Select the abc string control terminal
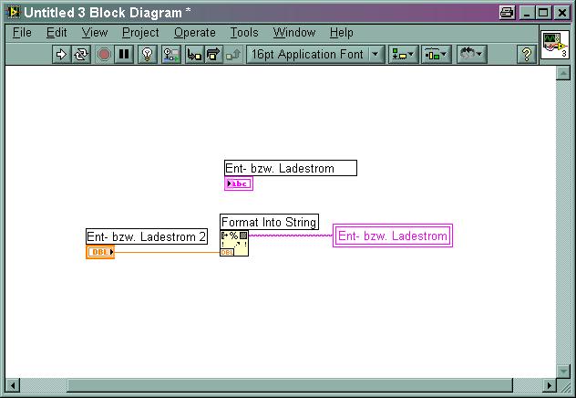576x398 pixels. [239, 183]
